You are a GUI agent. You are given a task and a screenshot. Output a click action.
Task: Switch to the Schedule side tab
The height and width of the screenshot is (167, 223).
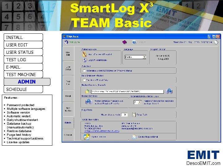(68, 135)
